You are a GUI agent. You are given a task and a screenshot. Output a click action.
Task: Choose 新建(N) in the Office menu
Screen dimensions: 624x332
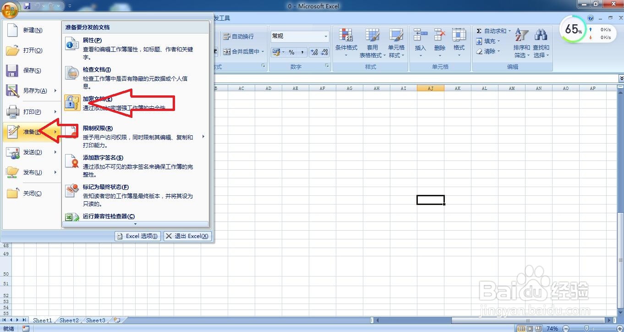(x=31, y=30)
